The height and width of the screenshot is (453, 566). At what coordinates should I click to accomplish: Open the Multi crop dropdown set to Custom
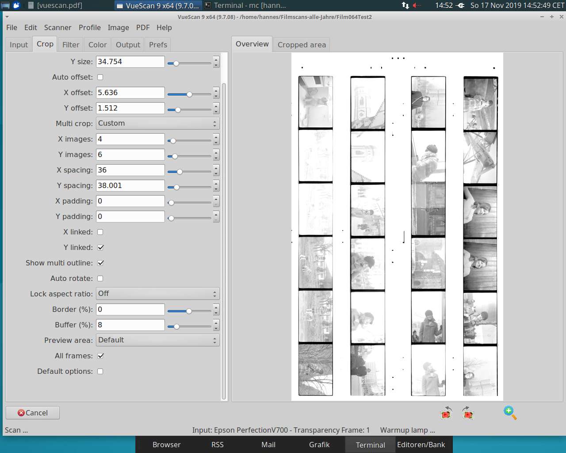point(157,123)
